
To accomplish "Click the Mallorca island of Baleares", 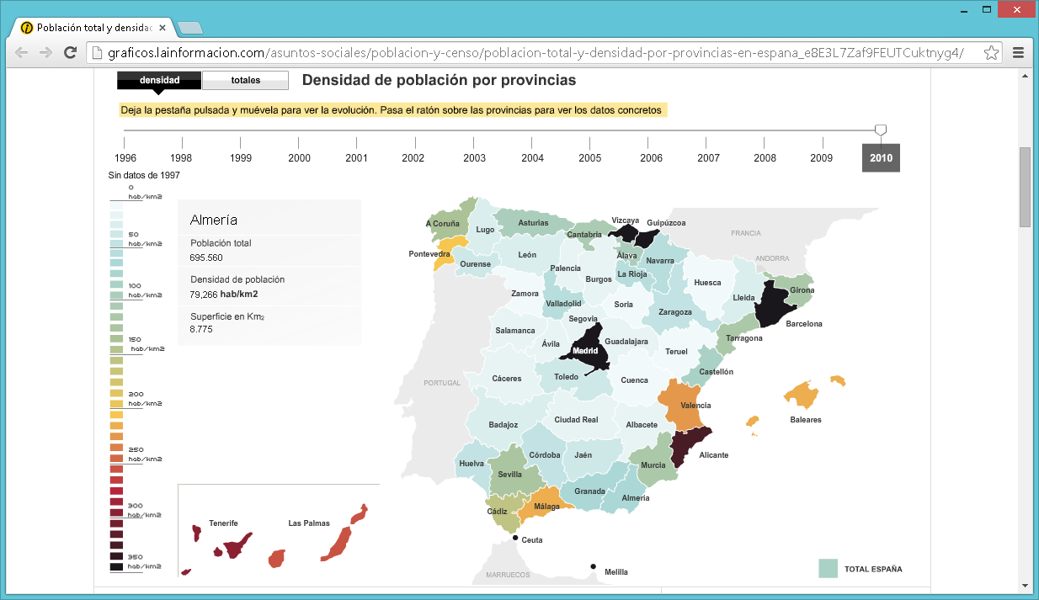I will [800, 394].
